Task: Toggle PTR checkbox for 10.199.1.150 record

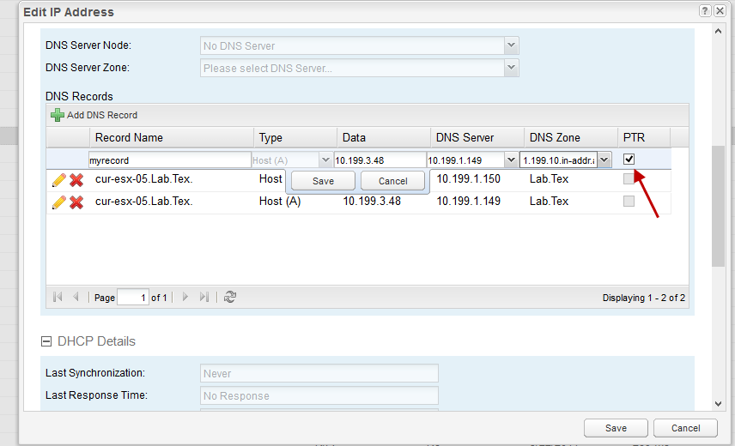Action: pyautogui.click(x=629, y=178)
